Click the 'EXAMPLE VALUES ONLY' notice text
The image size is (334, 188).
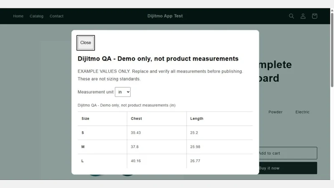[160, 75]
